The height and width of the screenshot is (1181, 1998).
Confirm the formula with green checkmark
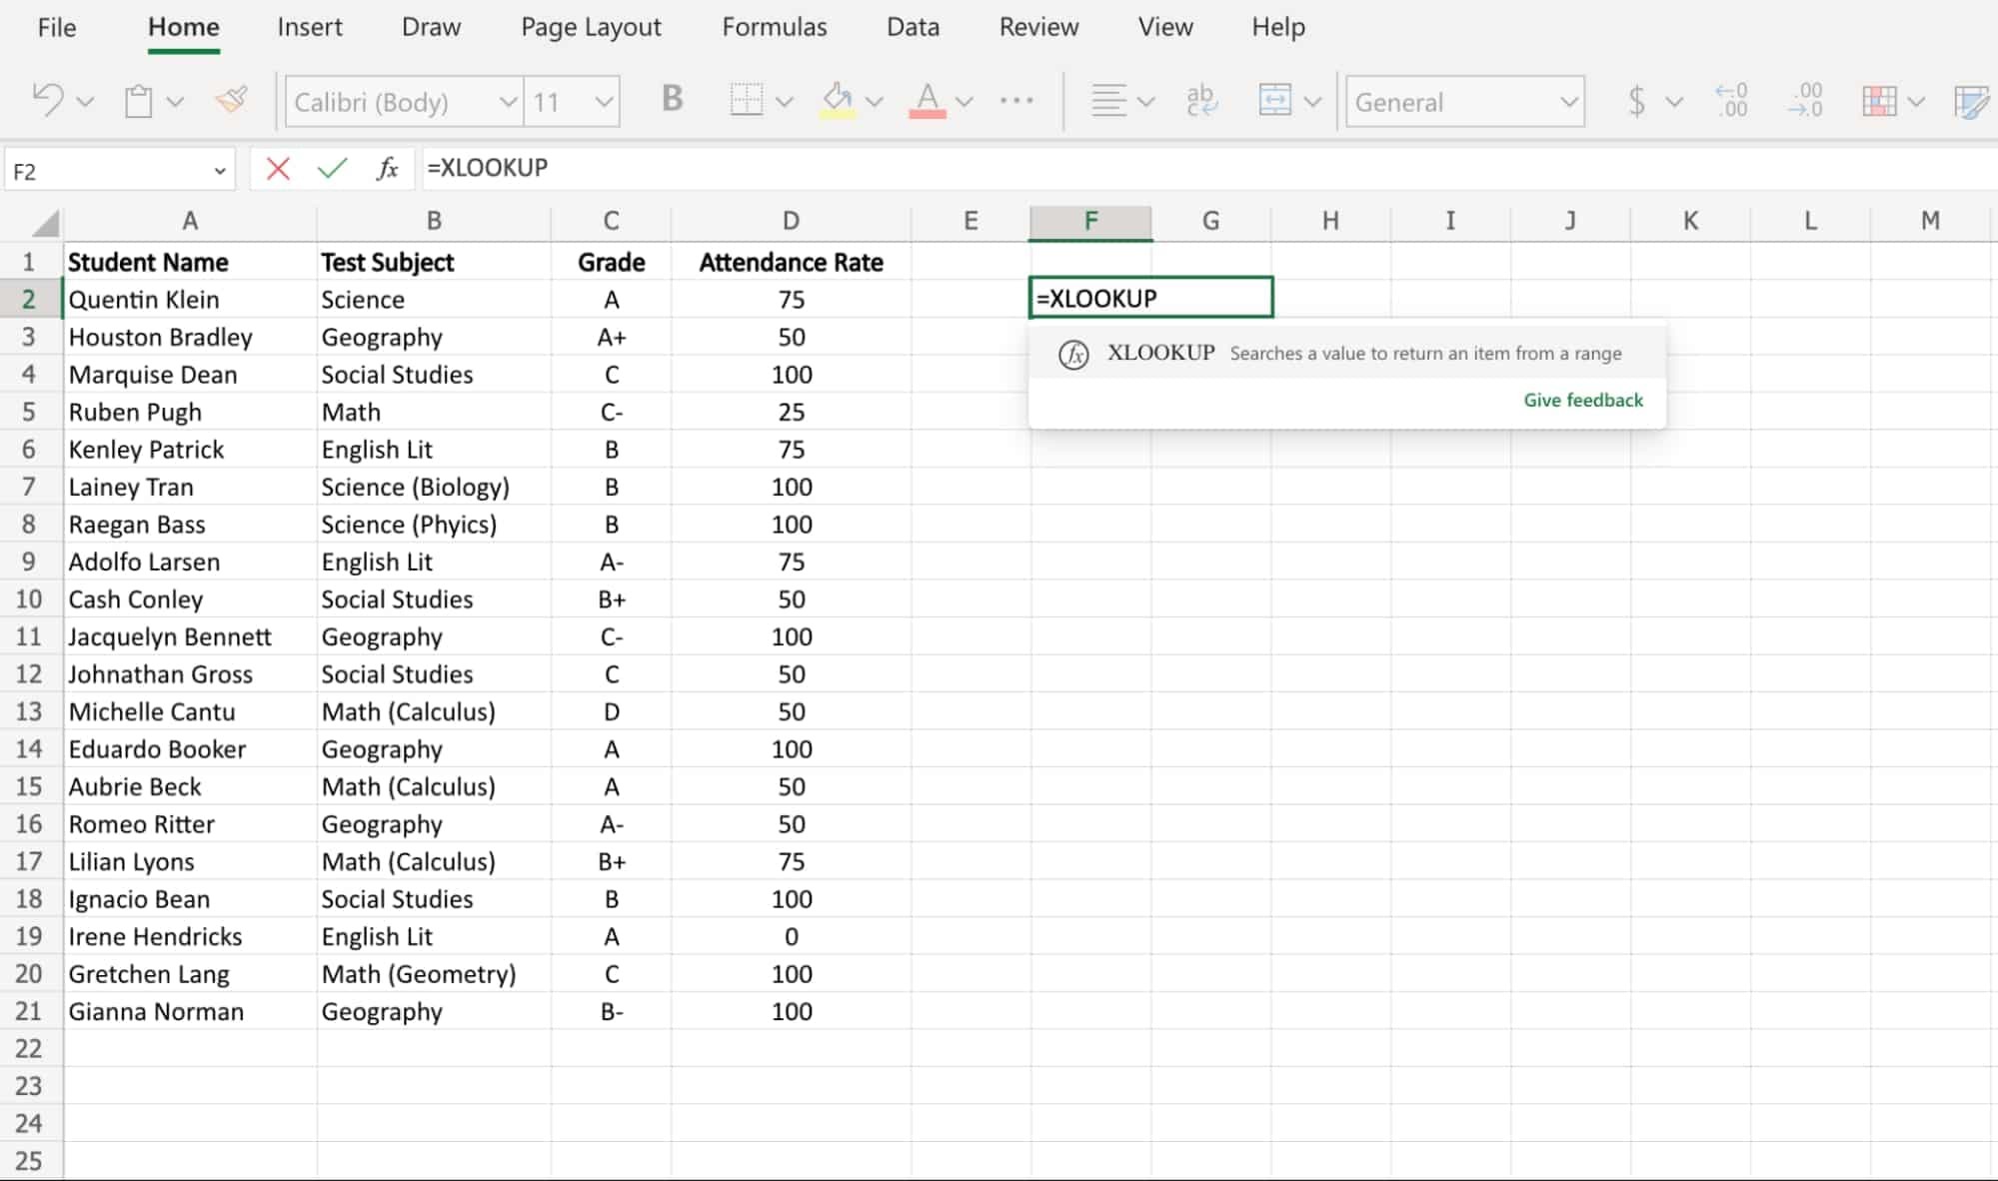point(332,169)
